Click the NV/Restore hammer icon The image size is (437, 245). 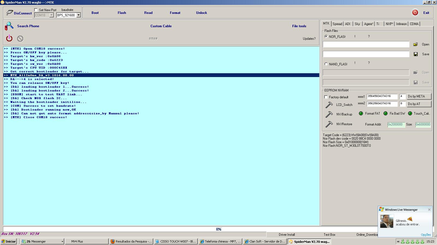point(329,124)
